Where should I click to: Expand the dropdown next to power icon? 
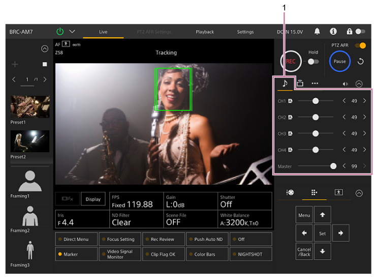pos(72,32)
